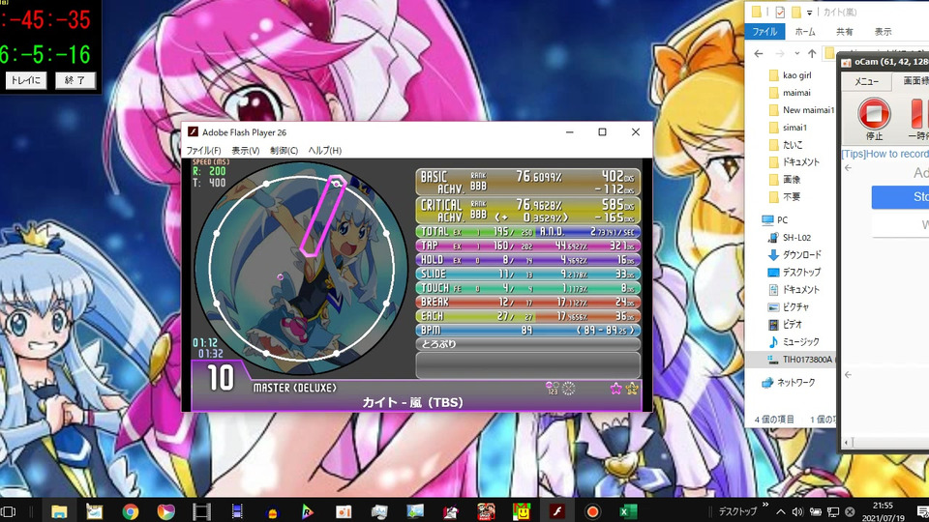929x522 pixels.
Task: Open Quick Access Toolbar dropdown in Explorer
Action: [809, 13]
